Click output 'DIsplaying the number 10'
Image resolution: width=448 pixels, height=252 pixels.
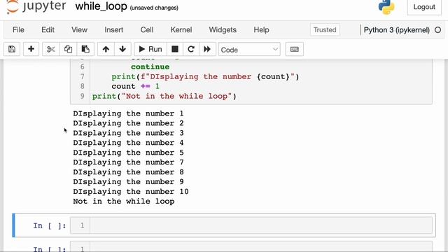pyautogui.click(x=131, y=191)
